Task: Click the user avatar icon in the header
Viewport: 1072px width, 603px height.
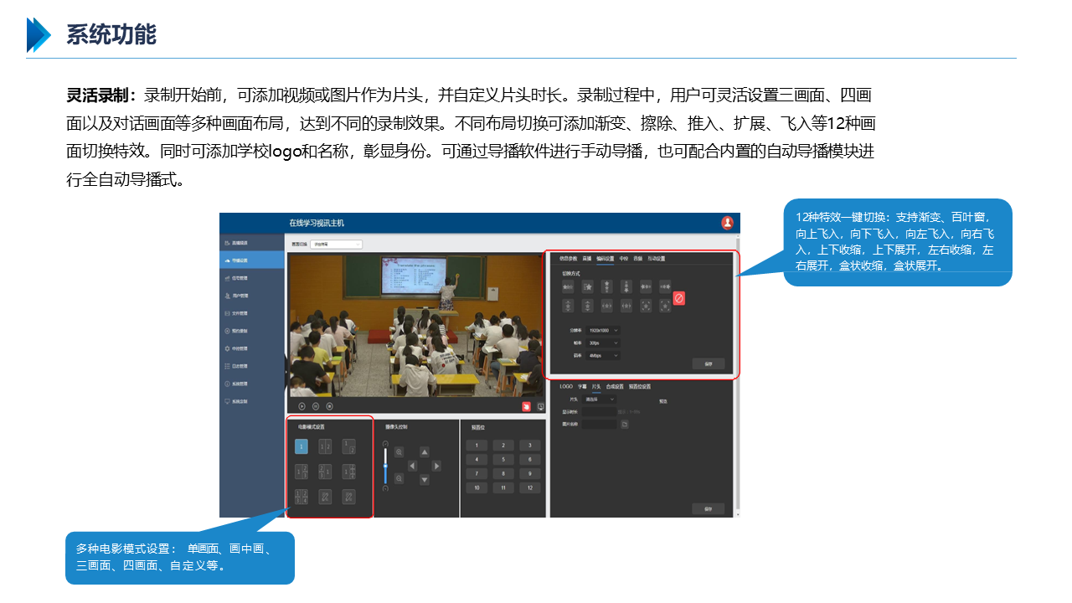Action: click(727, 223)
